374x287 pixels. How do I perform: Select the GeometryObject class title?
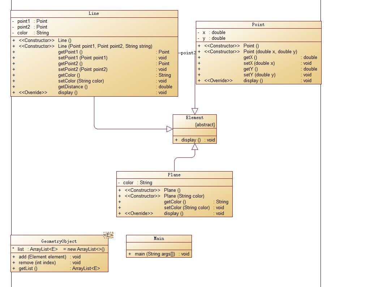coord(59,241)
